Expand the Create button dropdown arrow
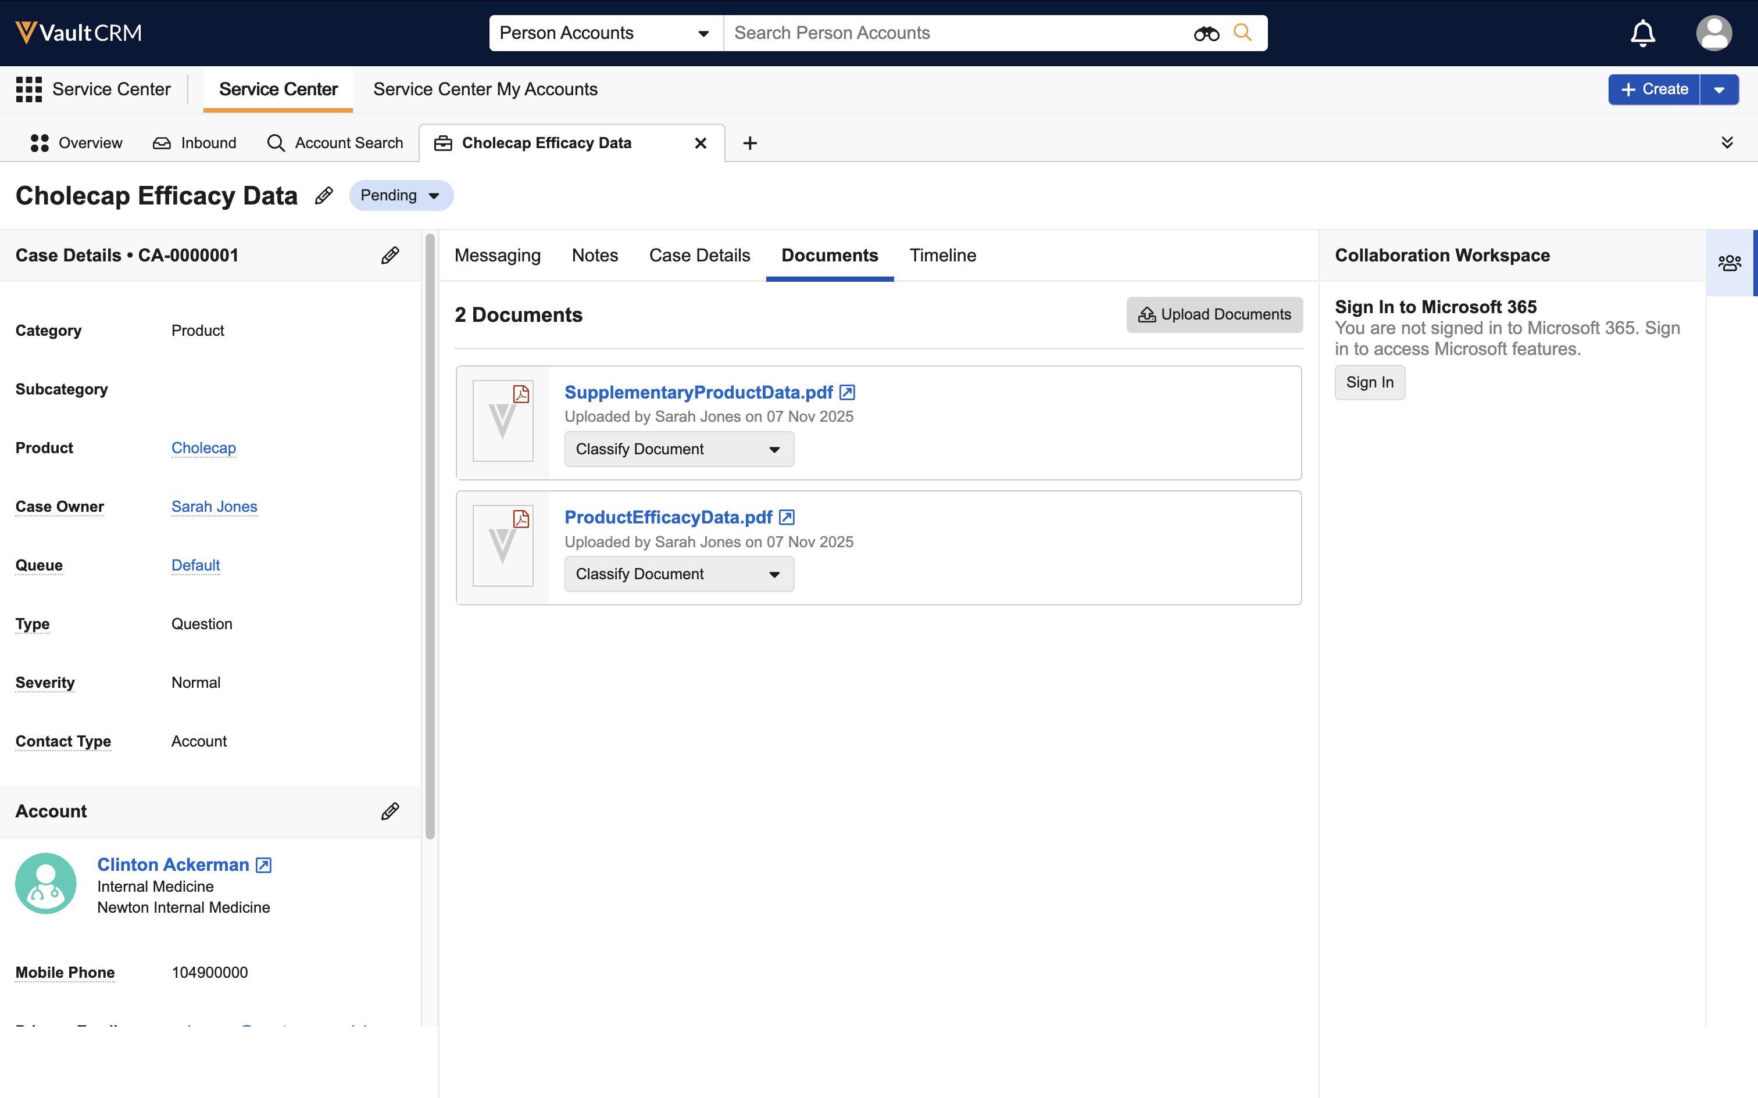This screenshot has width=1758, height=1098. (x=1720, y=89)
